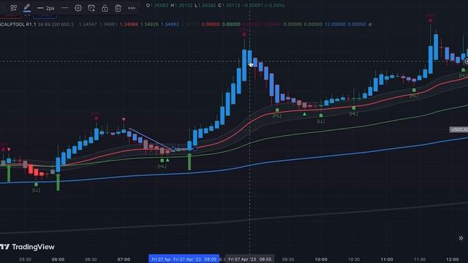This screenshot has width=468, height=263.
Task: Click the 10:00 time axis label
Action: click(x=321, y=259)
